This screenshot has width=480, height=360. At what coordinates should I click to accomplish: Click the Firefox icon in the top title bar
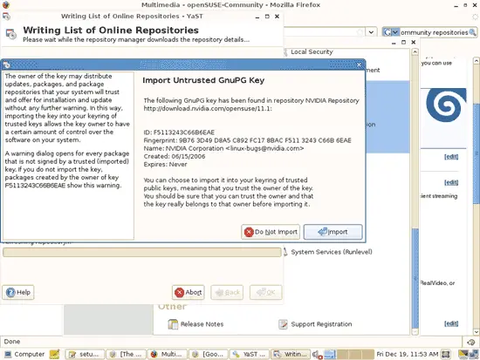coord(5,4)
